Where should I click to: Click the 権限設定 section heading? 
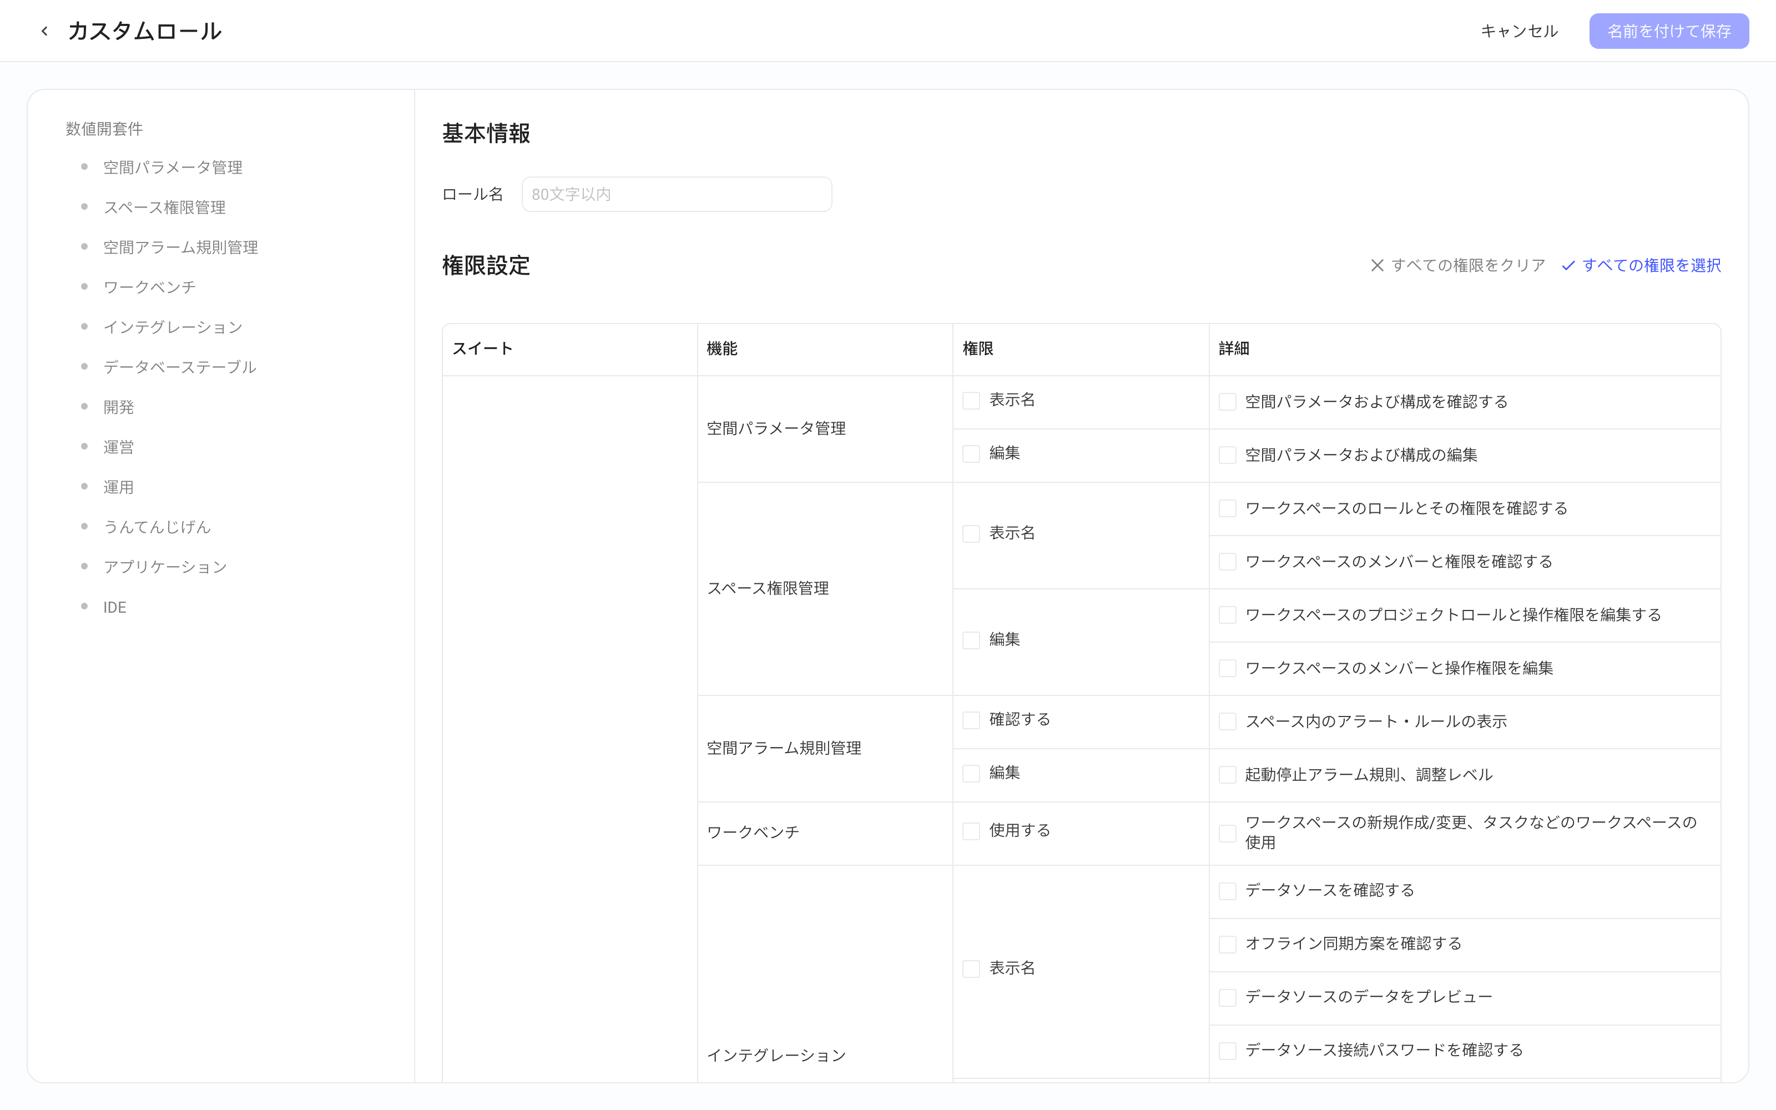pos(486,266)
